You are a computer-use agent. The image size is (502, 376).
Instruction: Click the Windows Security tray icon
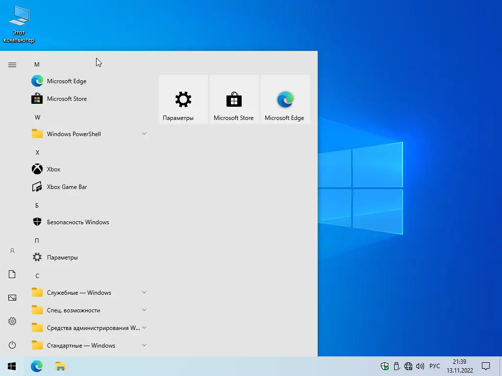385,366
